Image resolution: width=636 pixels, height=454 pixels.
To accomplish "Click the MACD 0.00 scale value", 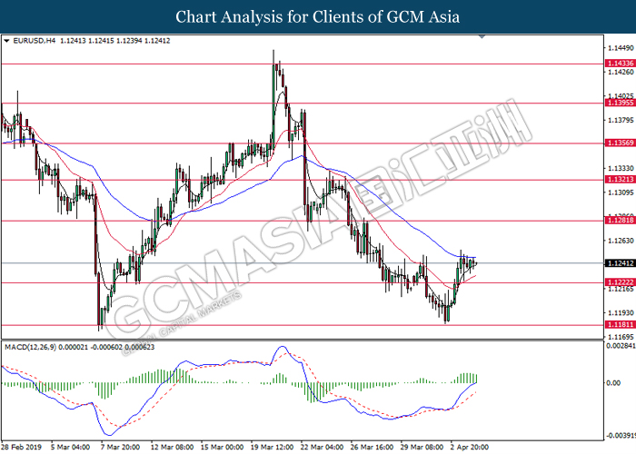I will pyautogui.click(x=613, y=383).
